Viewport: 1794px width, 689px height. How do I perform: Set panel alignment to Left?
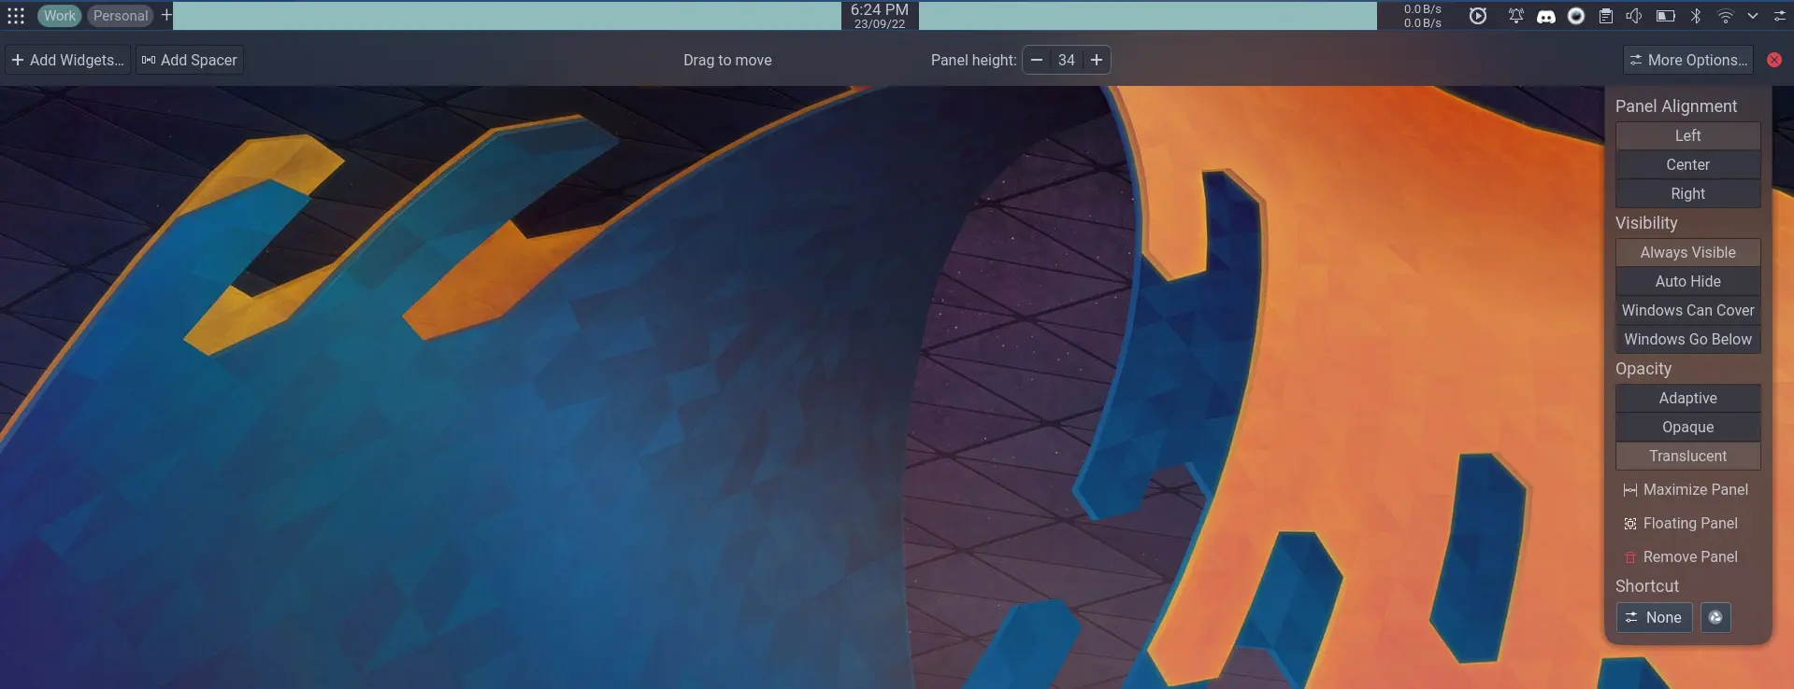pos(1688,135)
